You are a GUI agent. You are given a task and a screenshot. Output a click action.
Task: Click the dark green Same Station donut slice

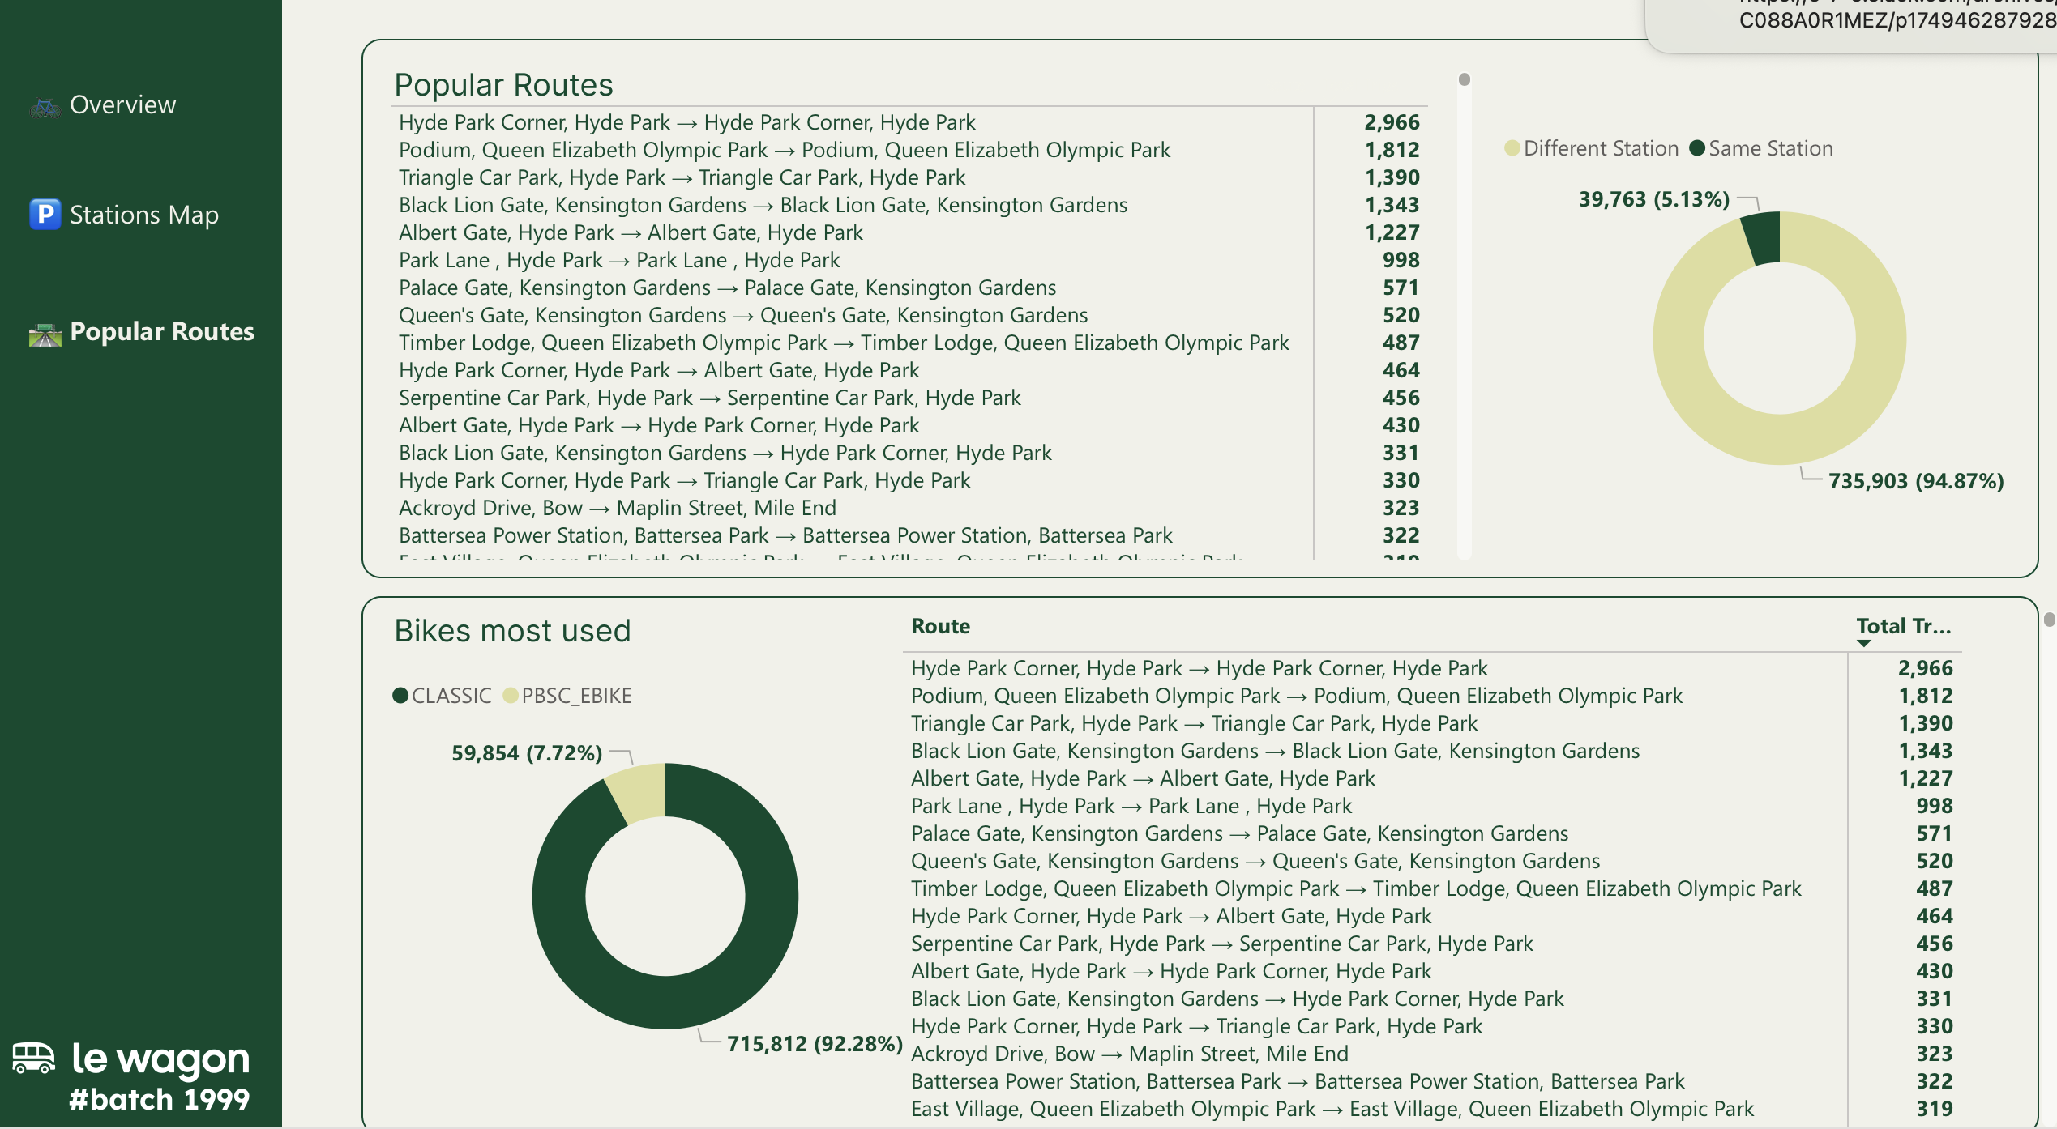pyautogui.click(x=1764, y=238)
